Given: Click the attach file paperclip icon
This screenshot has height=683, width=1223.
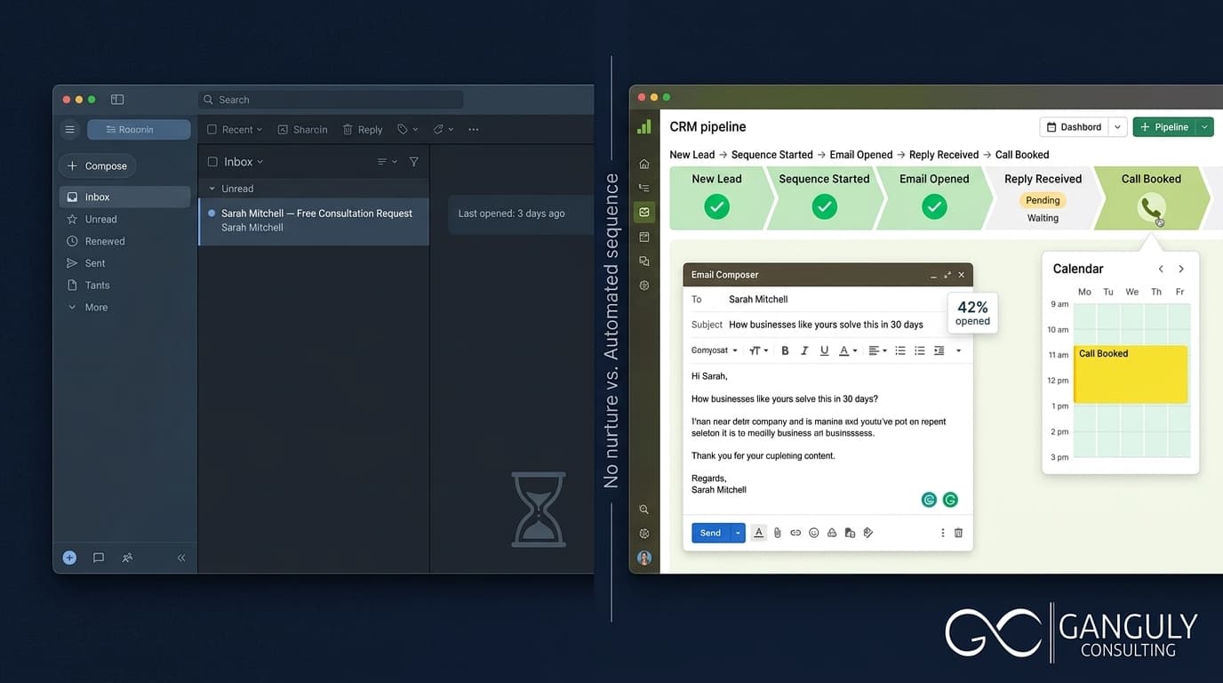Looking at the screenshot, I should (x=777, y=533).
